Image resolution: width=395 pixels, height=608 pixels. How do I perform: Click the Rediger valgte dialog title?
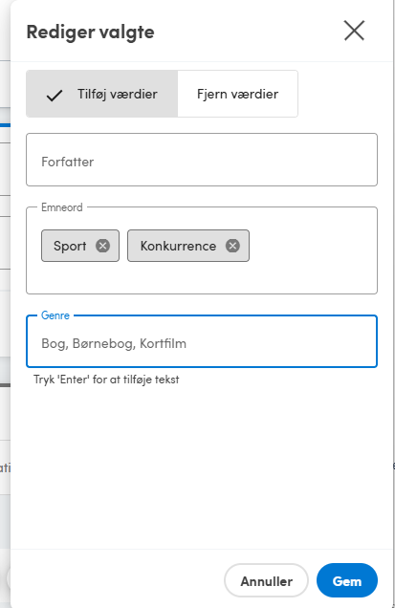91,32
